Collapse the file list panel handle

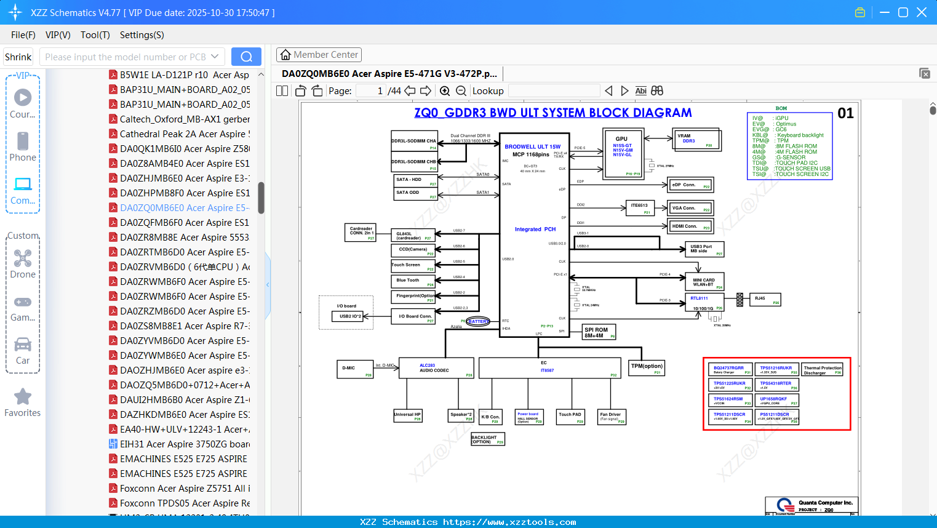coord(268,284)
